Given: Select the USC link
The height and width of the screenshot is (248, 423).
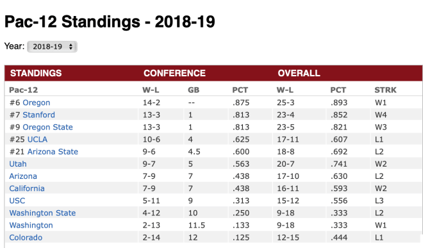Looking at the screenshot, I should [x=17, y=201].
